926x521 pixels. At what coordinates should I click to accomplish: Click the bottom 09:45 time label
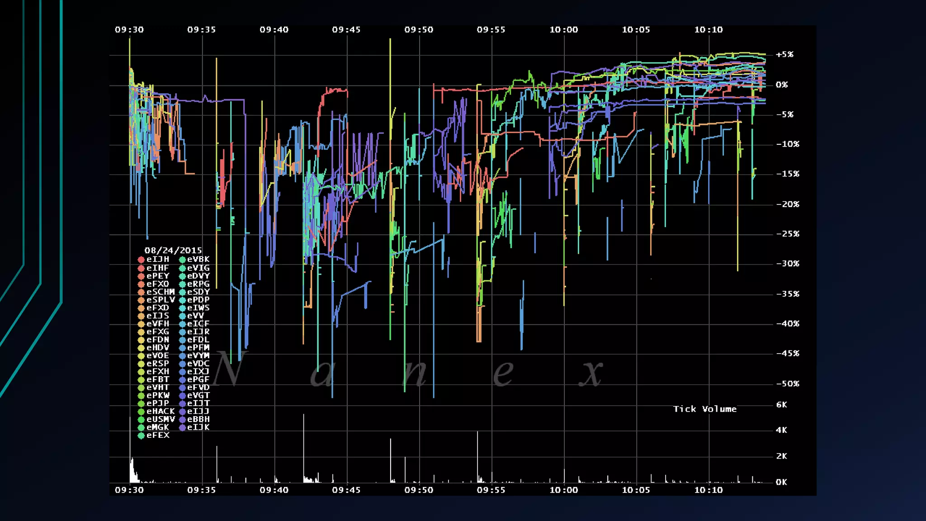pos(346,490)
